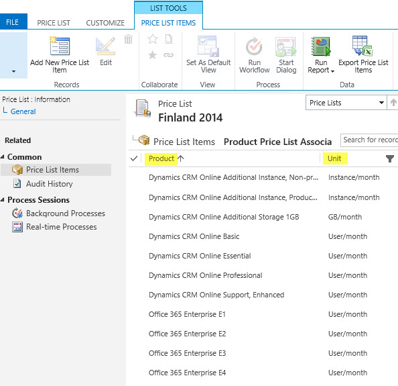Click Finland 2014 price list title

click(x=190, y=117)
